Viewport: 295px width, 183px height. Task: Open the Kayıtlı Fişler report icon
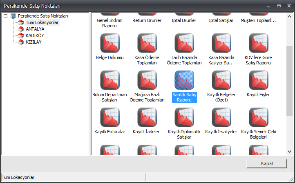pos(259,80)
